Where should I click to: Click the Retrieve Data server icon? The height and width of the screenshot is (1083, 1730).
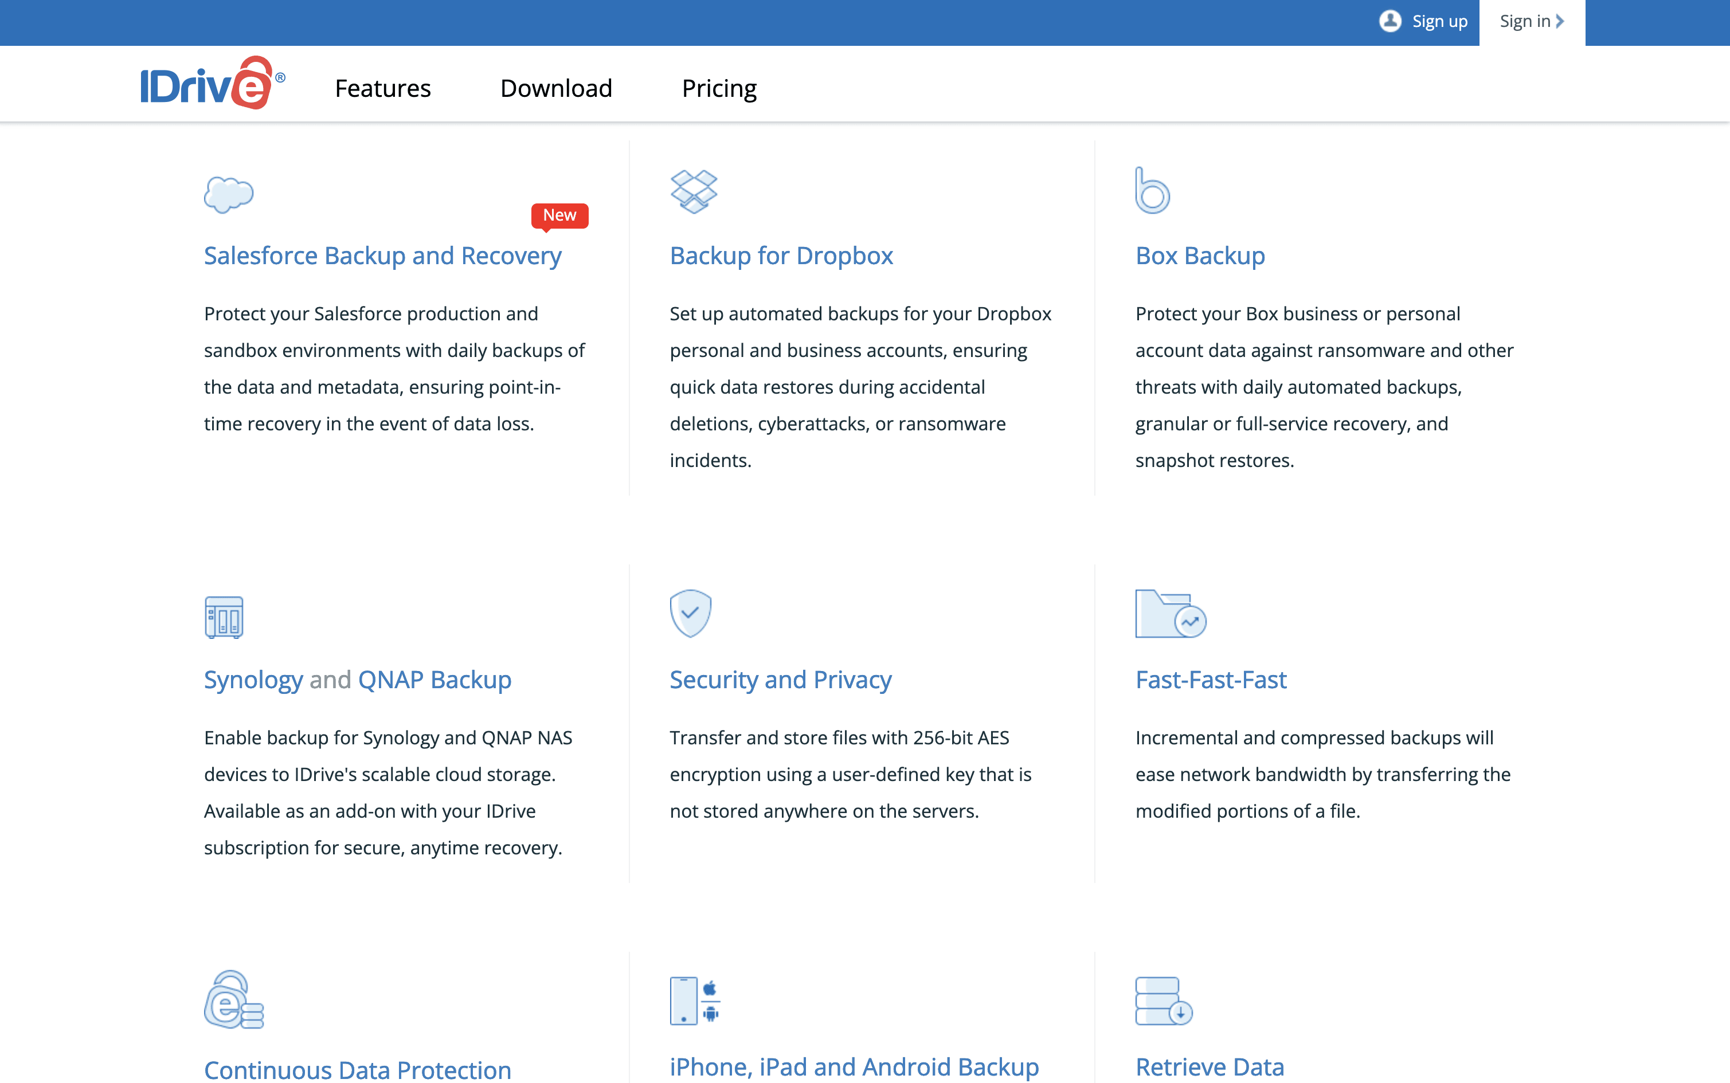pyautogui.click(x=1163, y=1000)
